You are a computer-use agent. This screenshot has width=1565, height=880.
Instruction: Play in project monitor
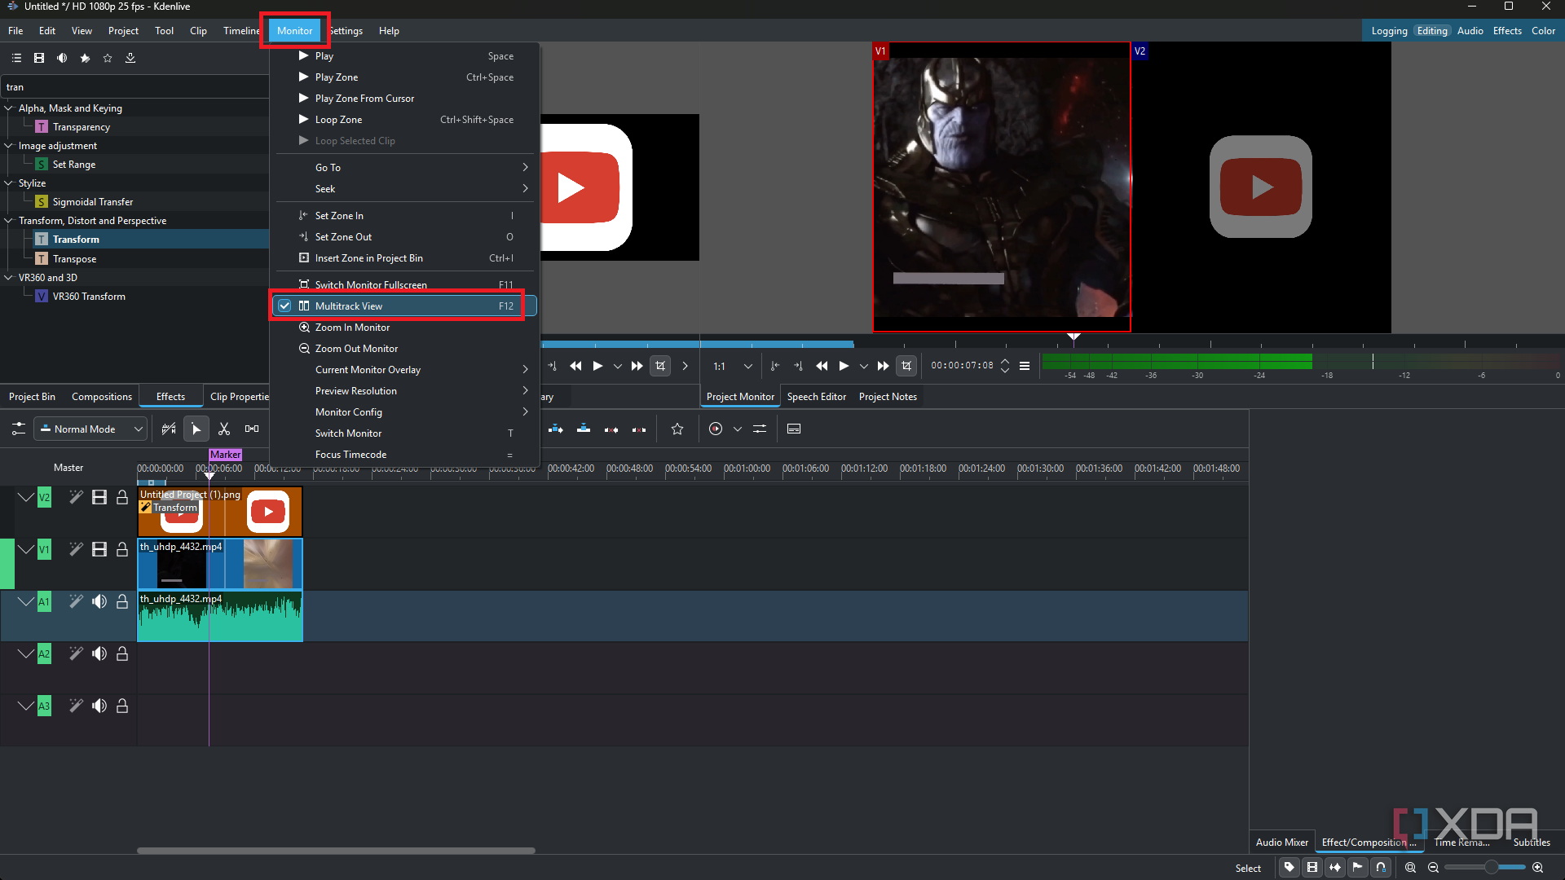[x=844, y=366]
